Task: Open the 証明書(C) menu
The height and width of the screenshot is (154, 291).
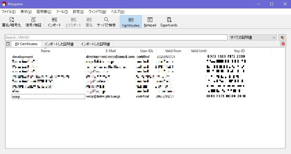Action: click(44, 12)
